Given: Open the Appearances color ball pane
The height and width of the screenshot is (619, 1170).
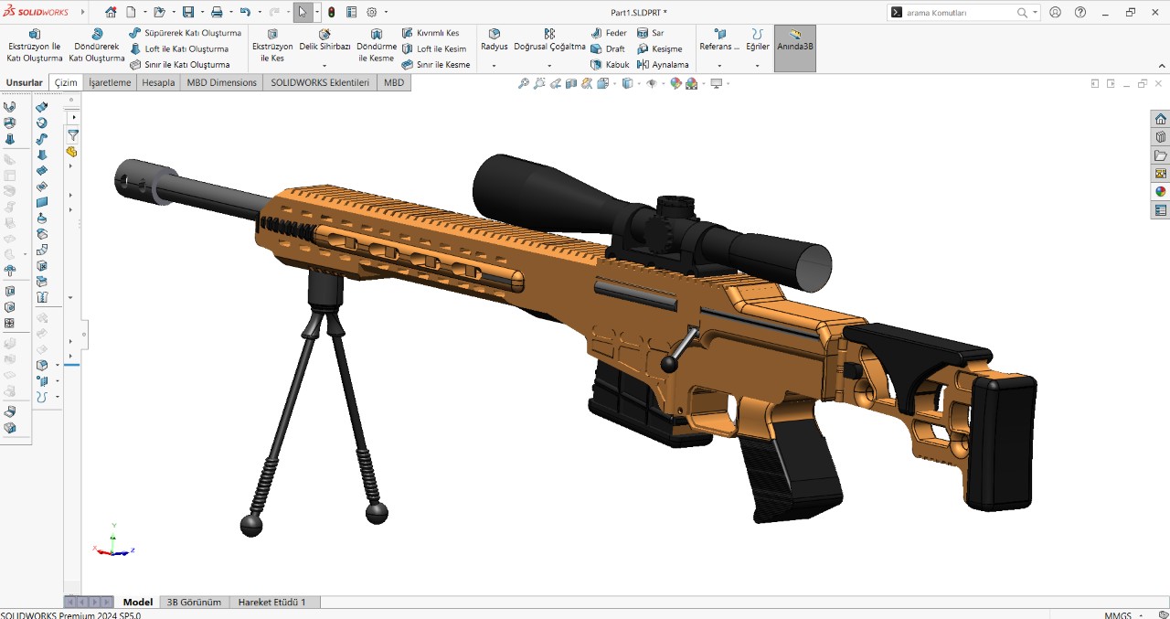Looking at the screenshot, I should [x=1161, y=191].
